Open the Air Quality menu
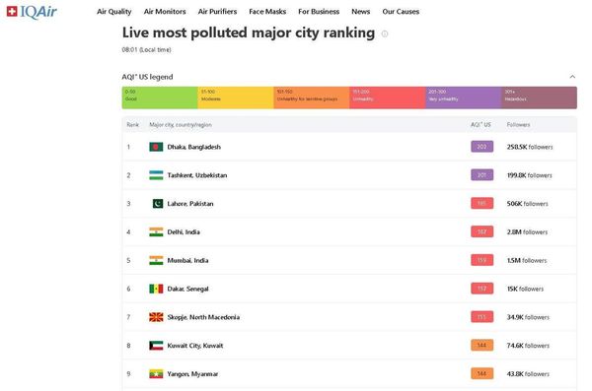 [x=114, y=12]
